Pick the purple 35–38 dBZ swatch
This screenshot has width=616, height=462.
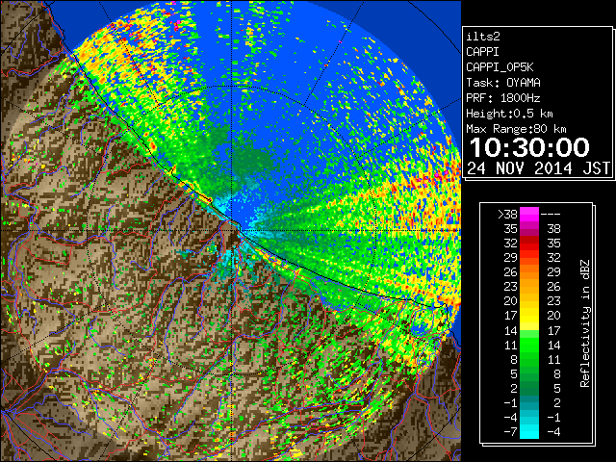pyautogui.click(x=529, y=229)
